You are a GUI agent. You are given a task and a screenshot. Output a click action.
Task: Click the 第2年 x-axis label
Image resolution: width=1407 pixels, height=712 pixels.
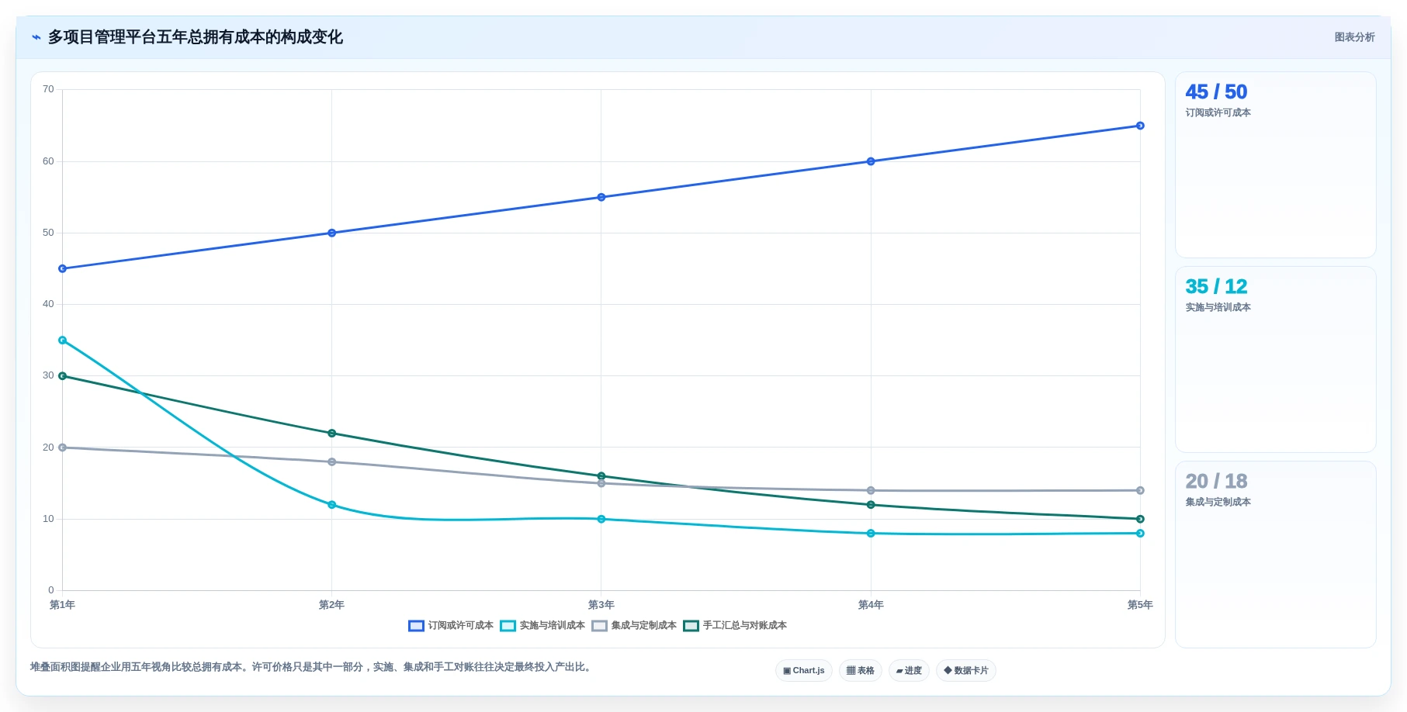(331, 605)
